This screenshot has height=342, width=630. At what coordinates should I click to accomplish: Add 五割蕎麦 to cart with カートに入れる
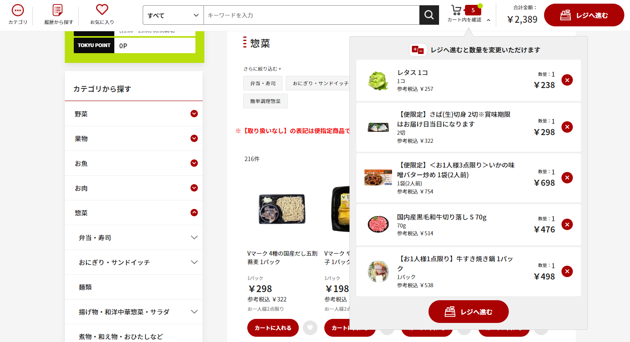tap(273, 328)
